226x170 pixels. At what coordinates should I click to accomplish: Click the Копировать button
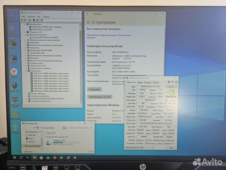click(x=94, y=89)
